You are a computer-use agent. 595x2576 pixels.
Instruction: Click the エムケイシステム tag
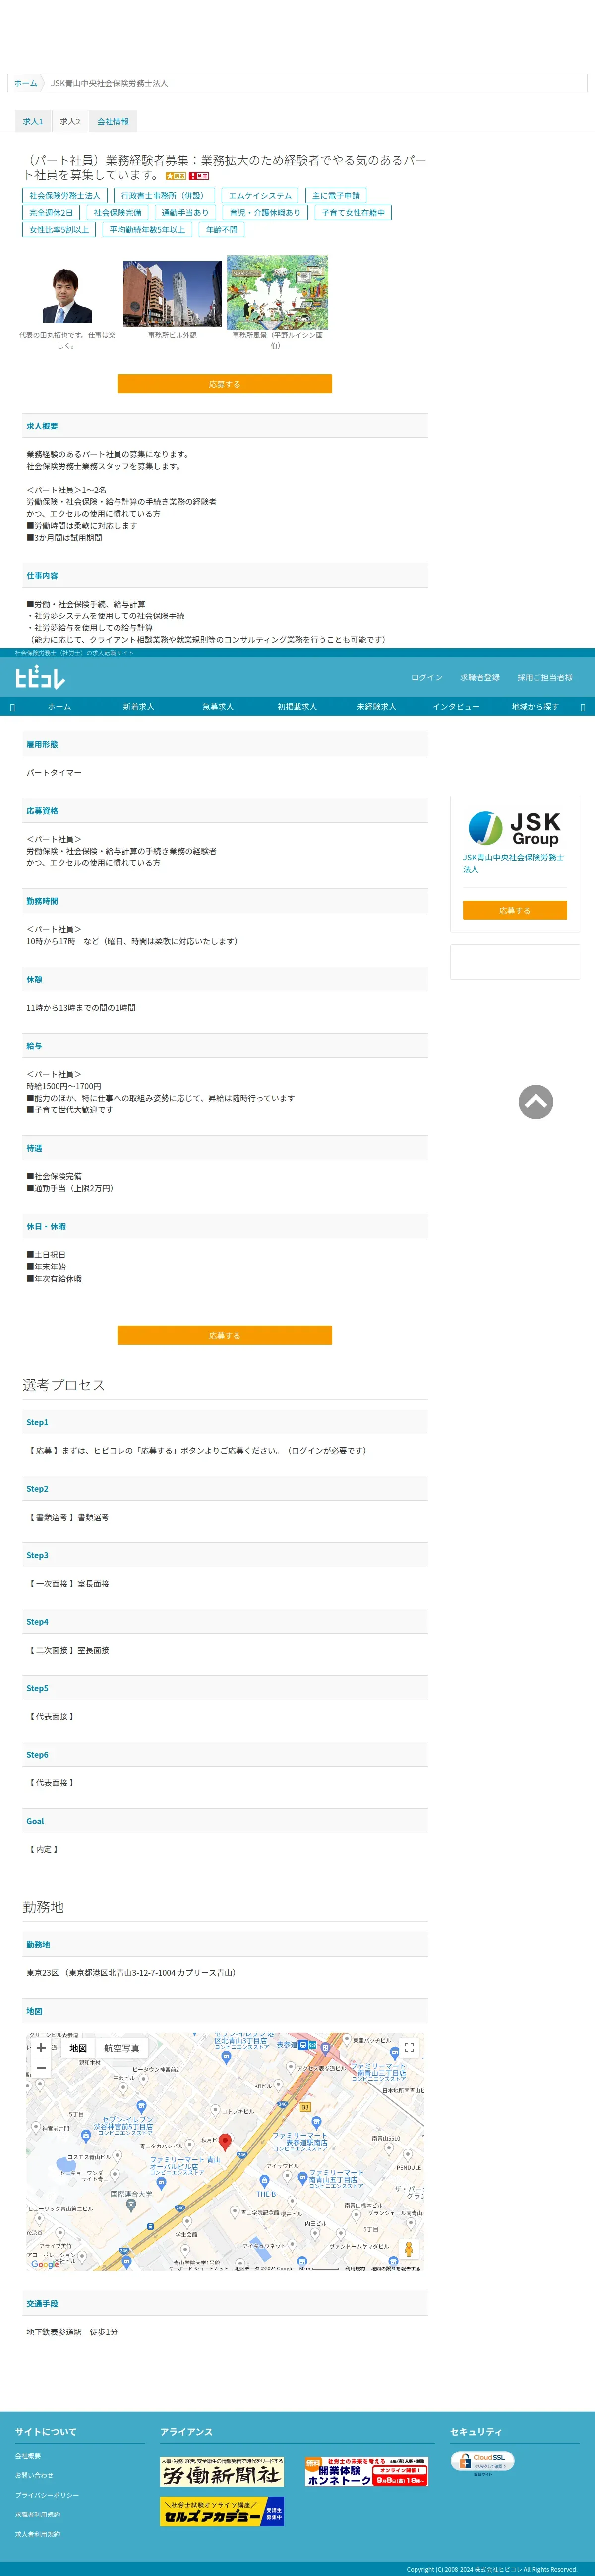tap(260, 196)
